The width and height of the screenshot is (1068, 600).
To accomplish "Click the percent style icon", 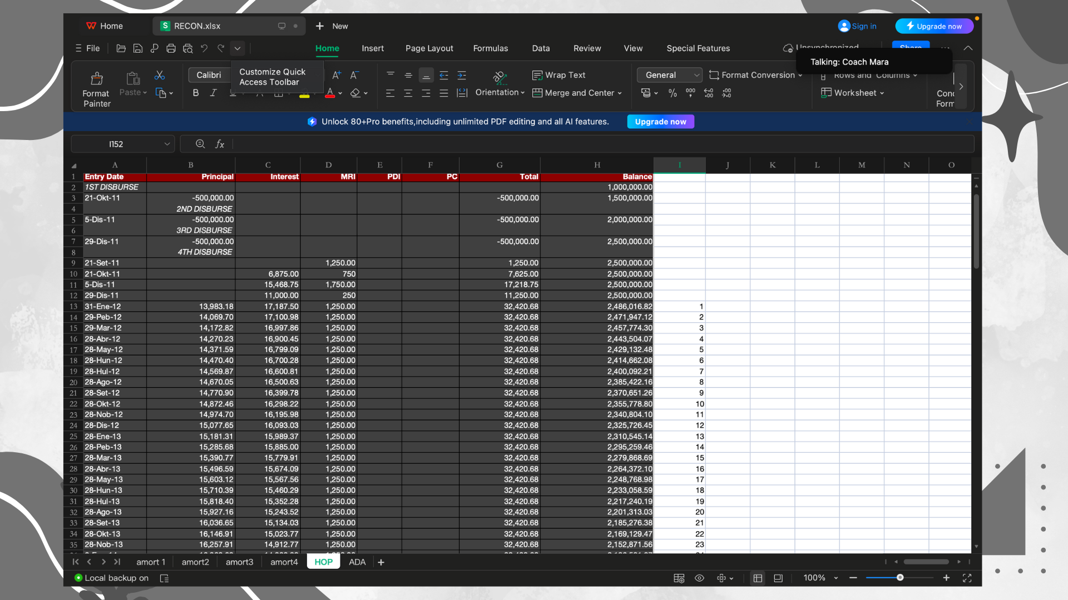I will click(673, 93).
